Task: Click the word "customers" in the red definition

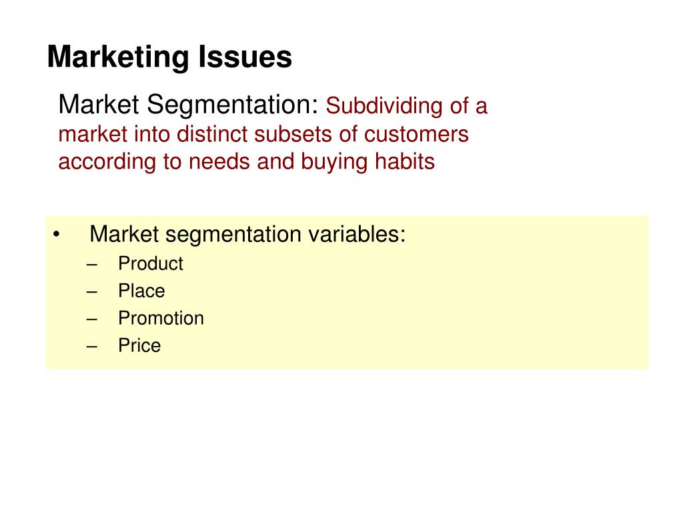Action: pos(416,134)
